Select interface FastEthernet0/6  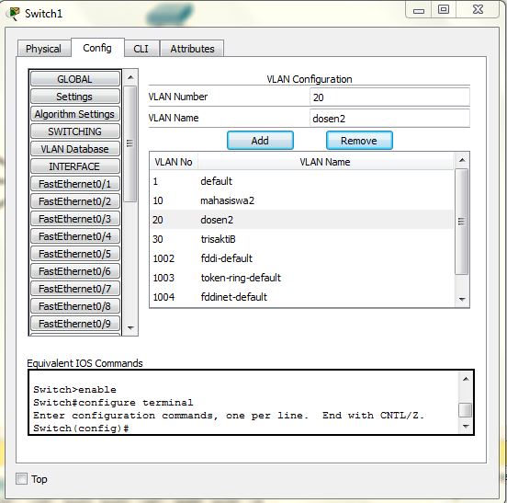pos(75,271)
